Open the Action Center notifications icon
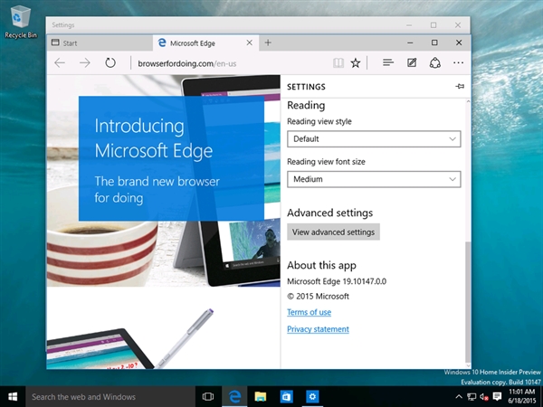The width and height of the screenshot is (543, 407). [x=497, y=397]
